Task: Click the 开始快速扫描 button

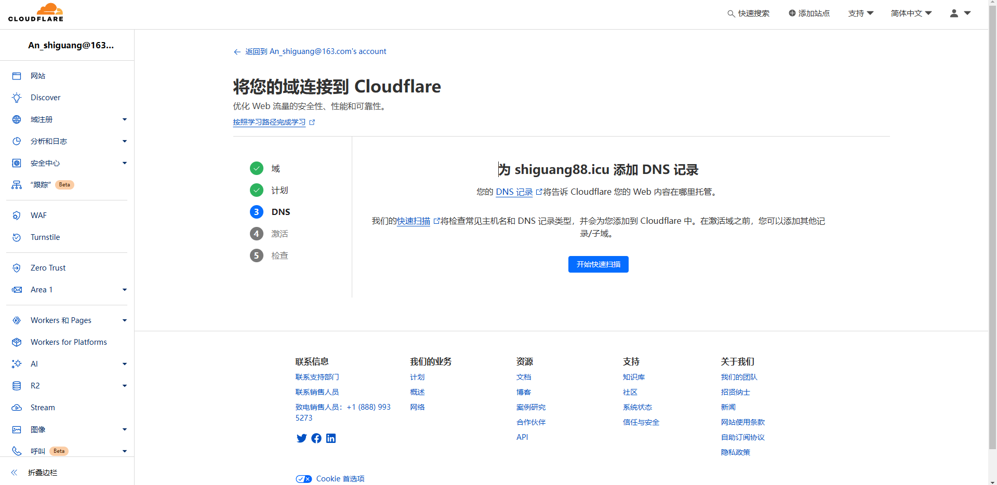Action: (598, 264)
